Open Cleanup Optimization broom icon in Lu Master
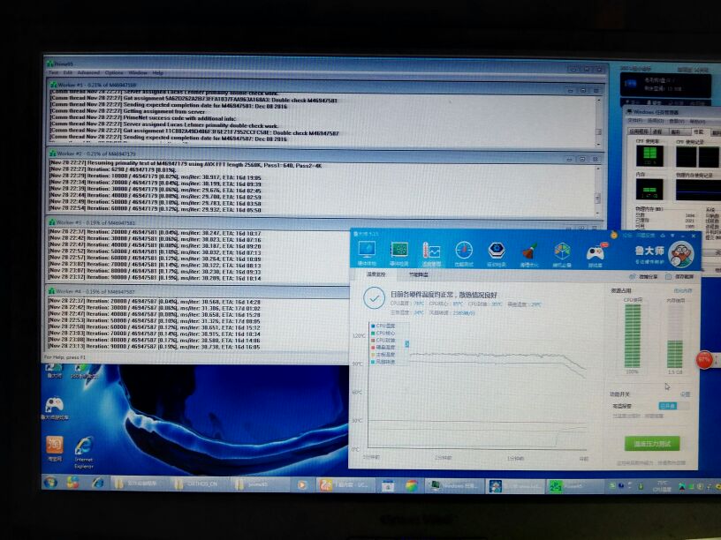The width and height of the screenshot is (721, 540). point(529,255)
